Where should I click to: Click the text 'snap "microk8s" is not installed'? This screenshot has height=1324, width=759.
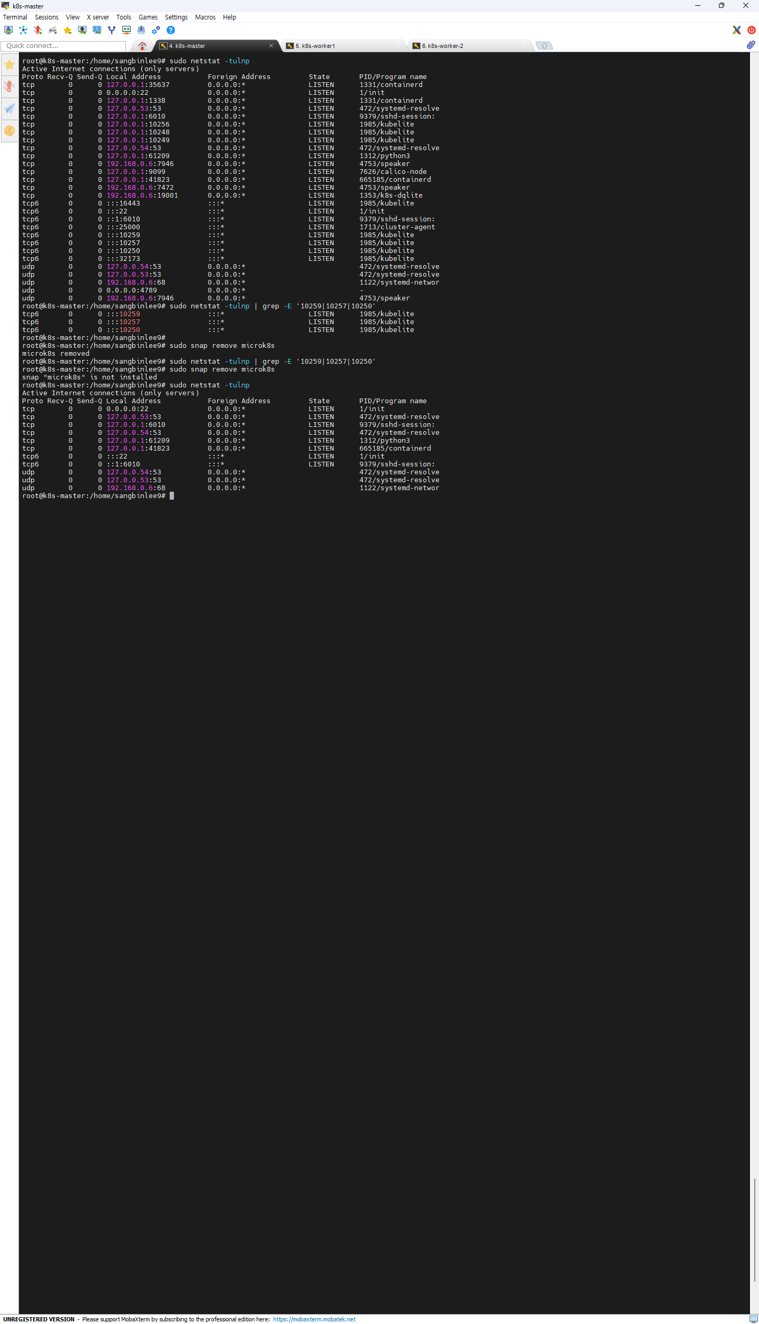90,377
